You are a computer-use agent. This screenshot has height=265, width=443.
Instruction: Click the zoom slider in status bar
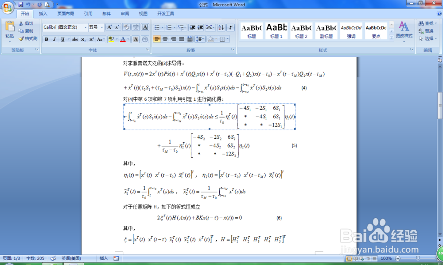click(417, 258)
